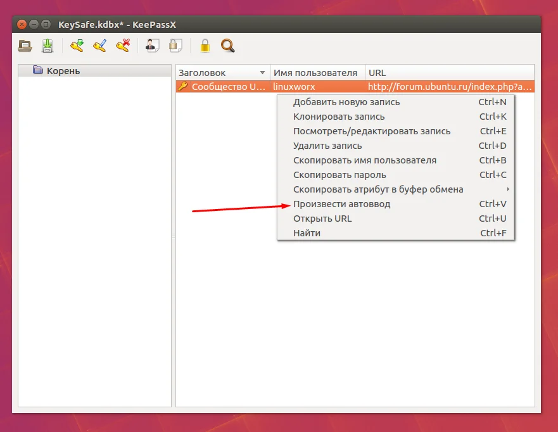Click the Save database toolbar icon
Screen dimensions: 558x432
pyautogui.click(x=48, y=46)
